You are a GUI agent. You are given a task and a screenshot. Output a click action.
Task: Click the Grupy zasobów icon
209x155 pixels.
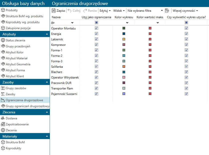coord(3,88)
